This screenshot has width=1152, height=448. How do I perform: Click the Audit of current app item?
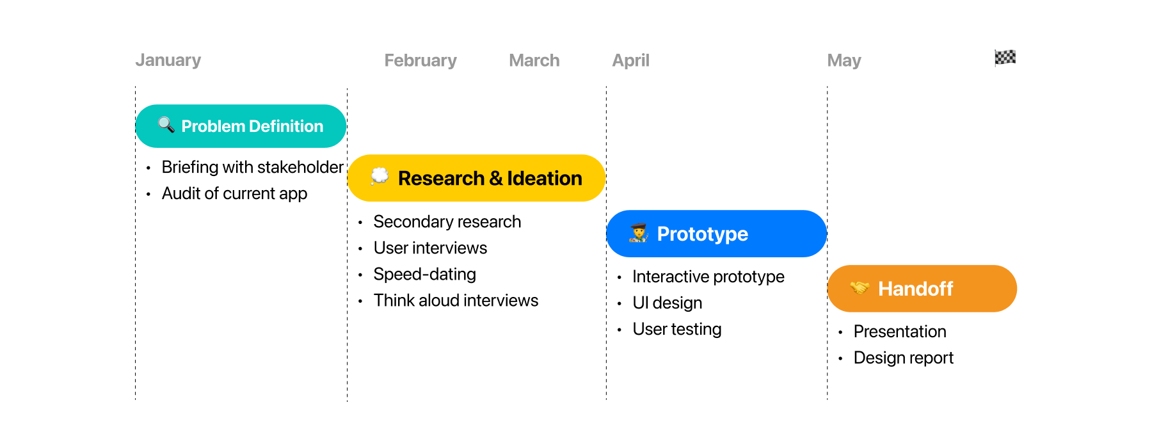point(234,193)
